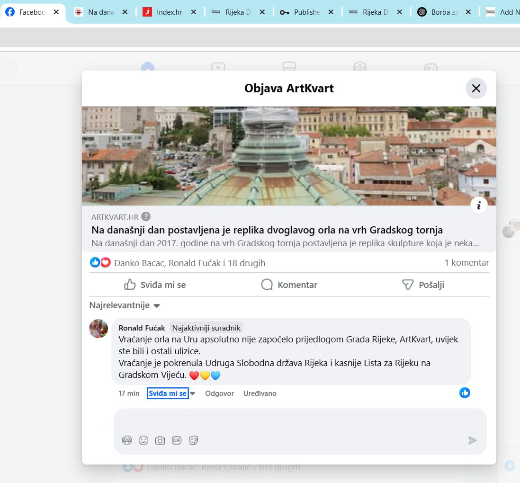Insert an avatar sticker in the comment

pos(126,440)
